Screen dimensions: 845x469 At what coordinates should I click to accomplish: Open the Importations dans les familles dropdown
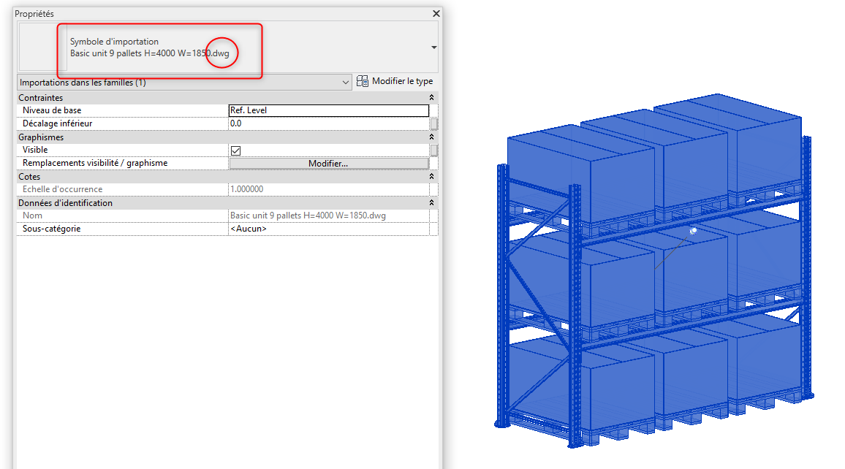346,83
